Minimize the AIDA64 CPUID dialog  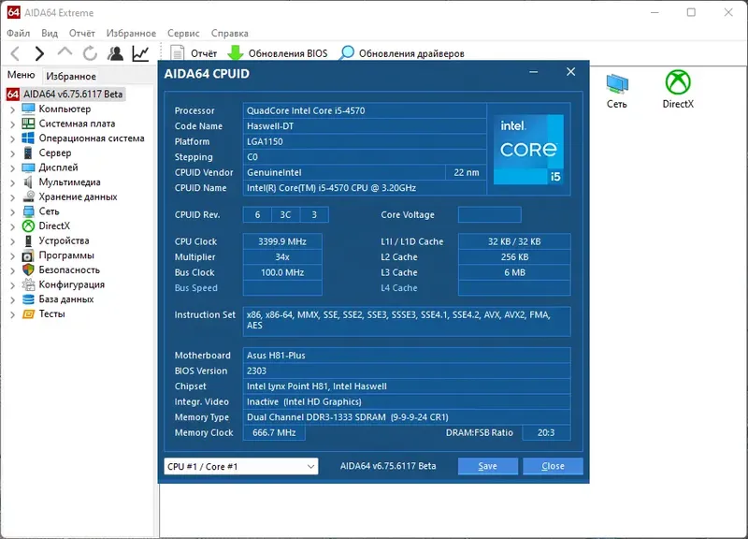[533, 72]
